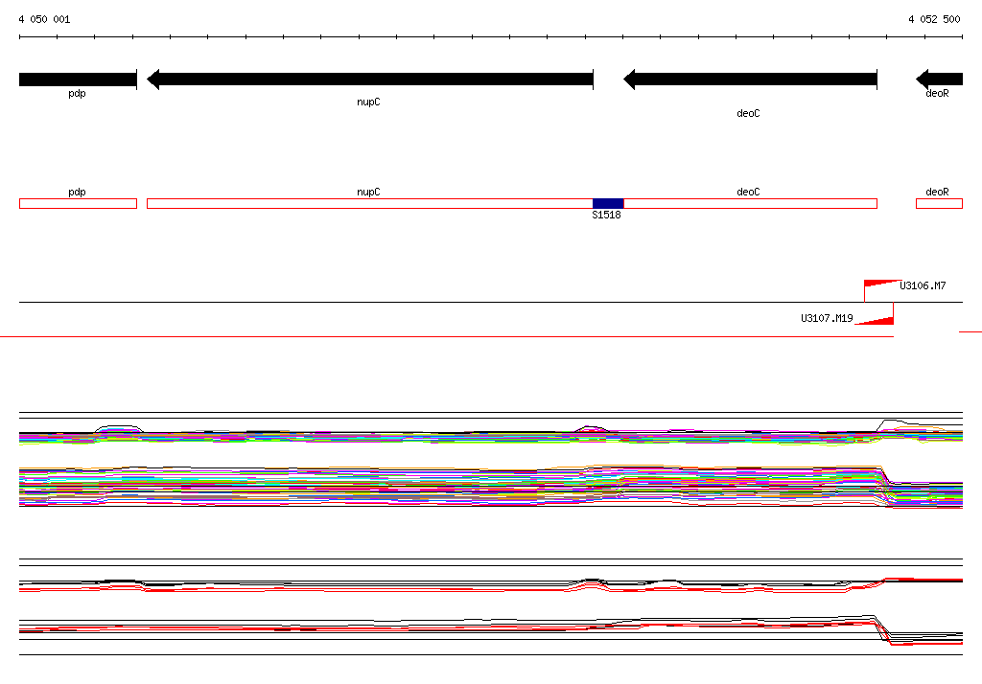Screen dimensions: 982x684
Task: Click the deoC label above red box
Action: tap(748, 192)
